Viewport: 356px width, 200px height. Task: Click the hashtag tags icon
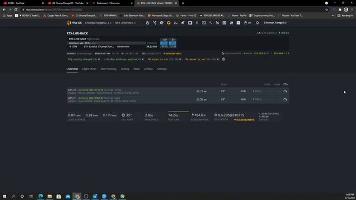(197, 23)
